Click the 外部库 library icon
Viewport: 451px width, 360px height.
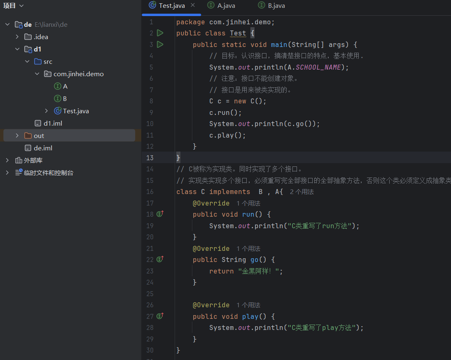coord(19,161)
